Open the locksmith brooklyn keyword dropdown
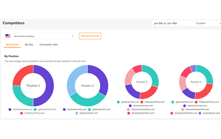Screen dimensions: 221x139 [40, 36]
